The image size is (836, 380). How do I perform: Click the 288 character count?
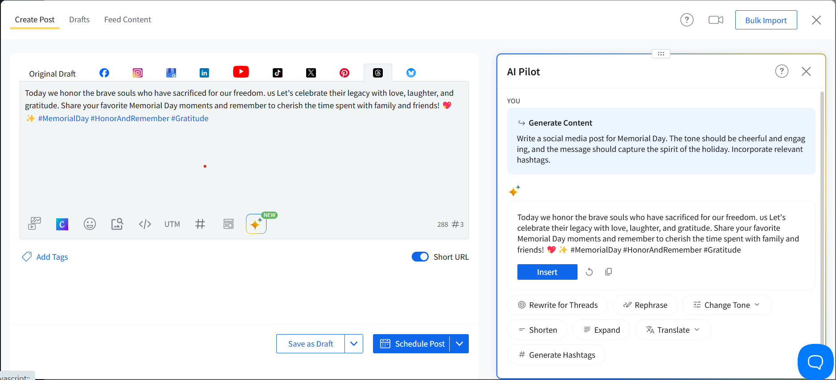tap(443, 225)
